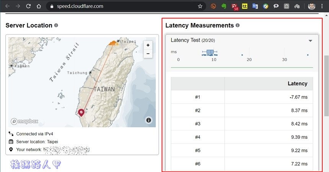Click the Server Location info icon
The image size is (329, 172).
tap(56, 25)
